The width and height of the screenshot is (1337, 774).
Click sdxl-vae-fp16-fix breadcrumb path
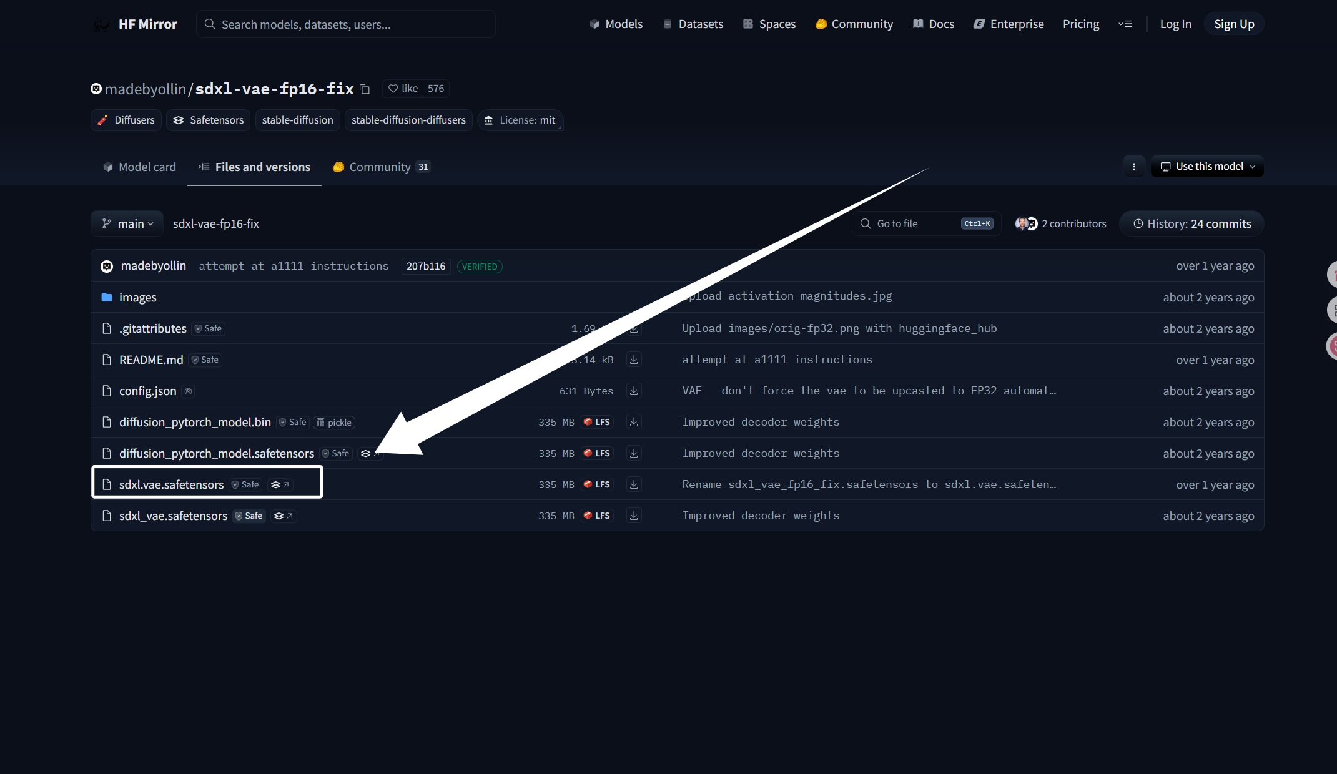click(x=216, y=224)
